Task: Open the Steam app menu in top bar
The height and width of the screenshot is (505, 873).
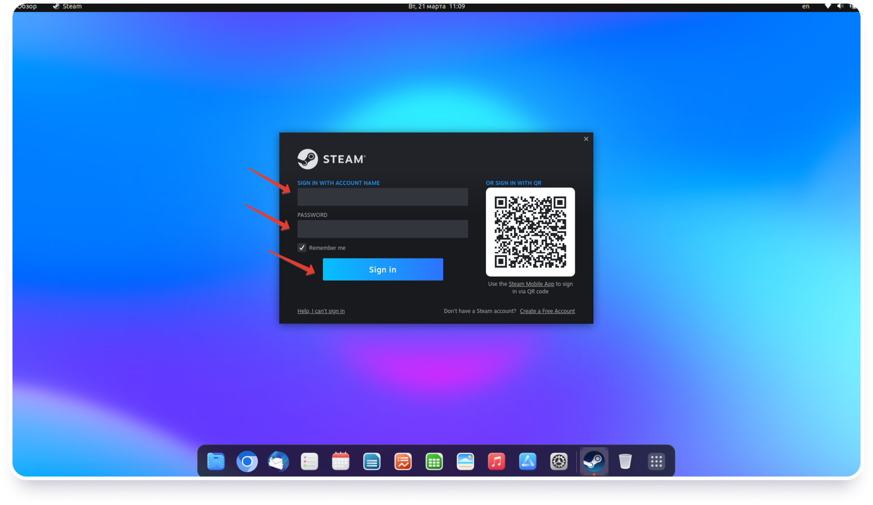Action: pyautogui.click(x=68, y=6)
